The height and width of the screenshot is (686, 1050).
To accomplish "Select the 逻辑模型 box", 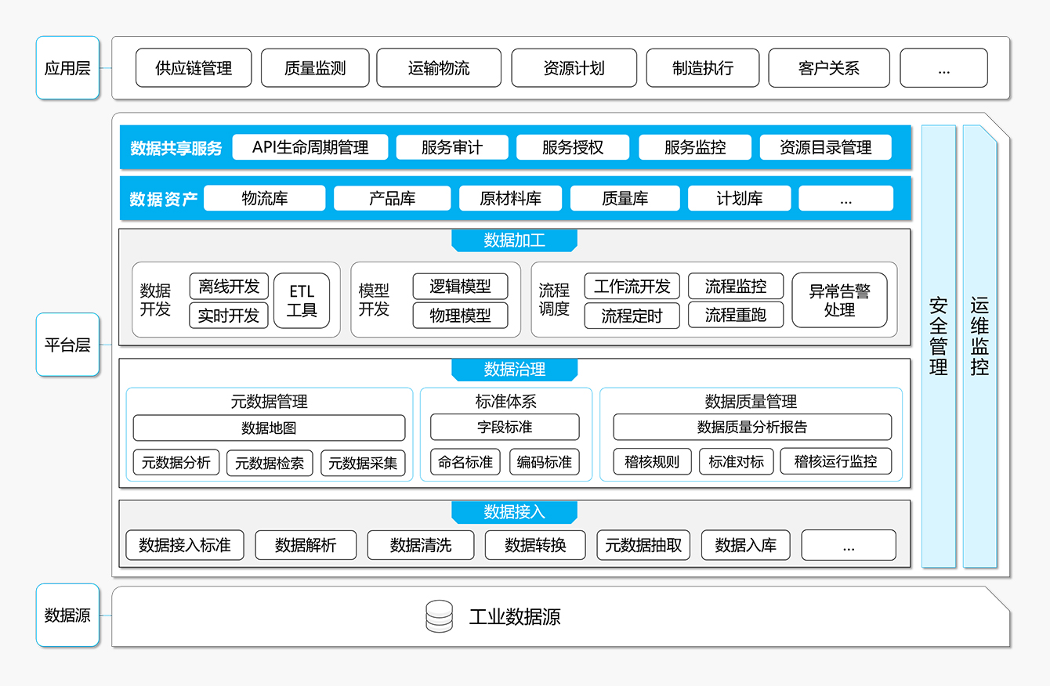I will pos(460,287).
